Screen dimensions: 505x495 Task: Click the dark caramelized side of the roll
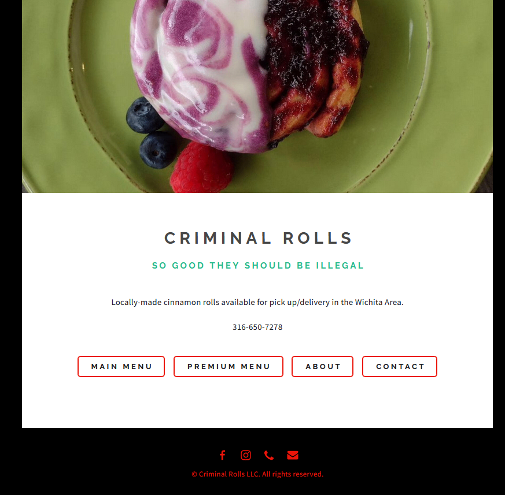pyautogui.click(x=316, y=64)
